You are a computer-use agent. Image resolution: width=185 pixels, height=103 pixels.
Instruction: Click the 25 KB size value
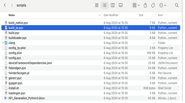pyautogui.click(x=152, y=63)
